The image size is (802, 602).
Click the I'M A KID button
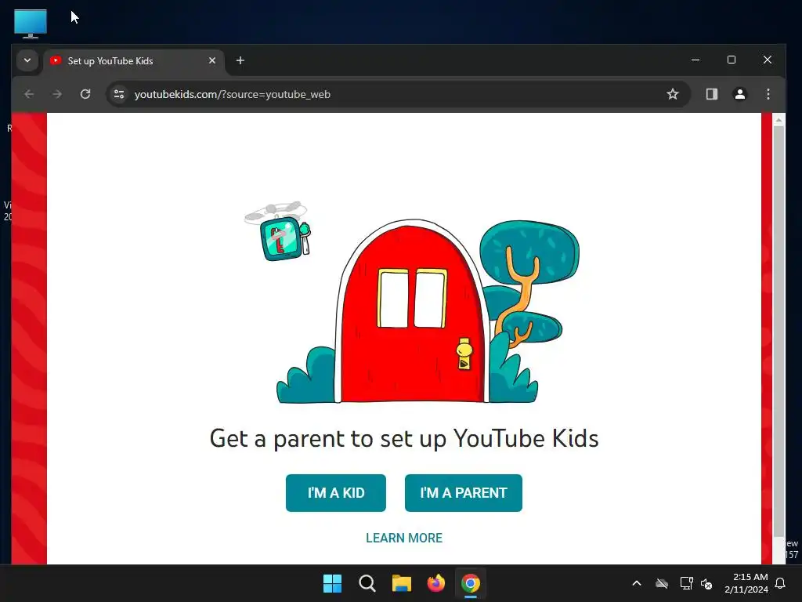coord(335,493)
